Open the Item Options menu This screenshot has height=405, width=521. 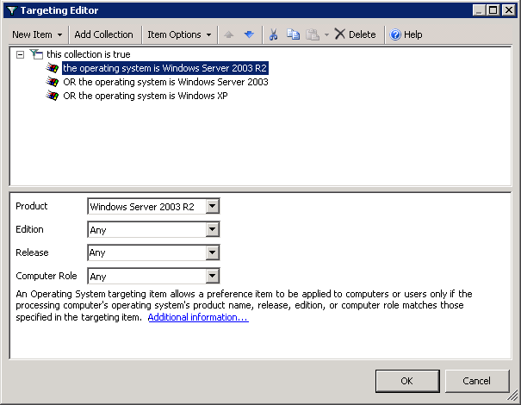(179, 34)
